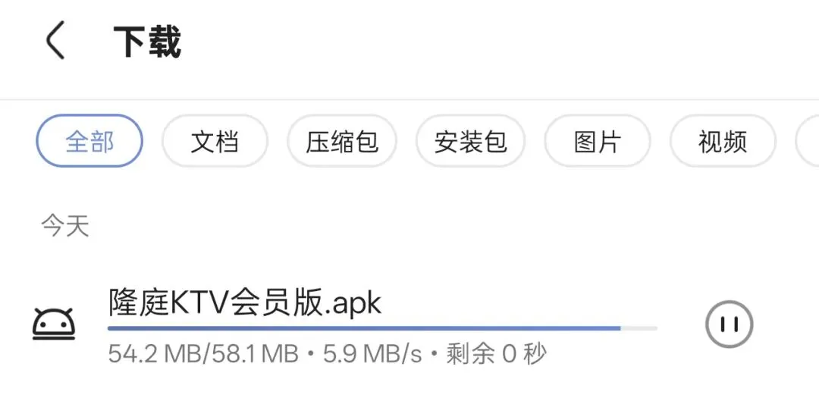The height and width of the screenshot is (401, 819).
Task: Click the blue download progress bar
Action: pos(364,328)
